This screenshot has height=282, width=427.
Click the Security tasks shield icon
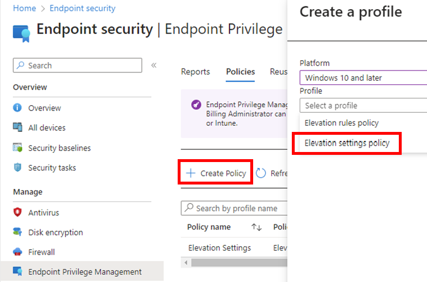18,168
